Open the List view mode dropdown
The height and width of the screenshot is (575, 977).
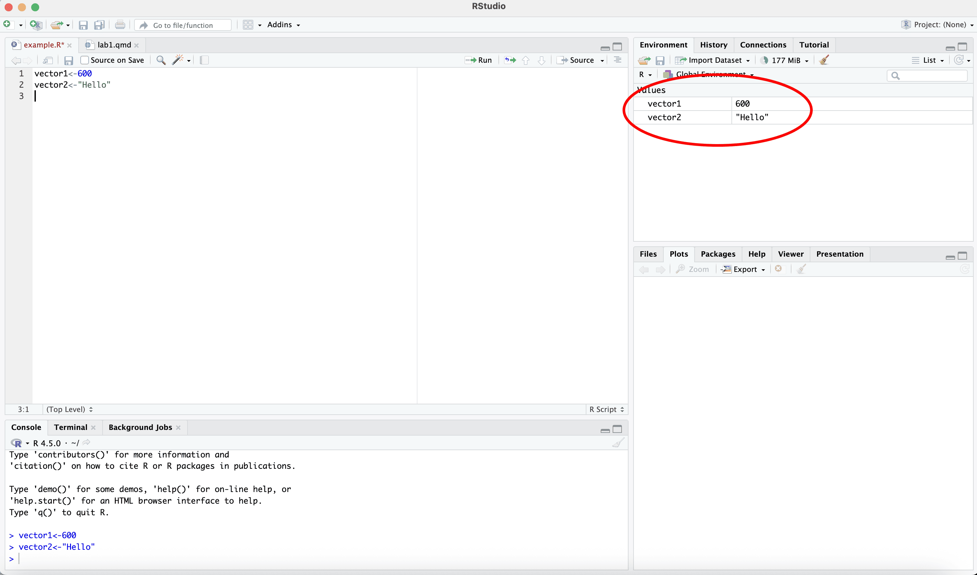coord(929,60)
